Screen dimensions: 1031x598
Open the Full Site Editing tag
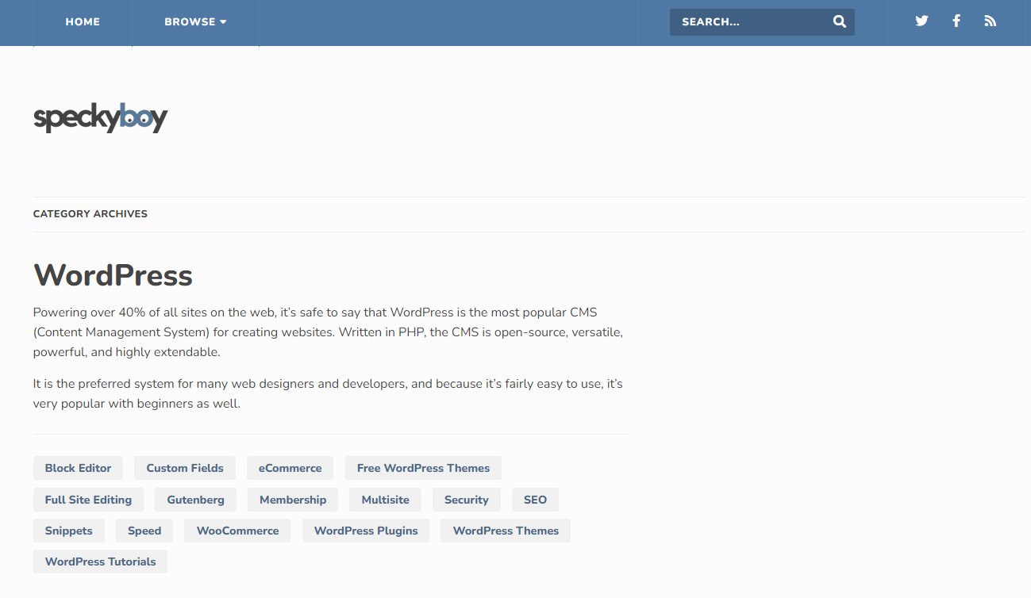point(88,500)
